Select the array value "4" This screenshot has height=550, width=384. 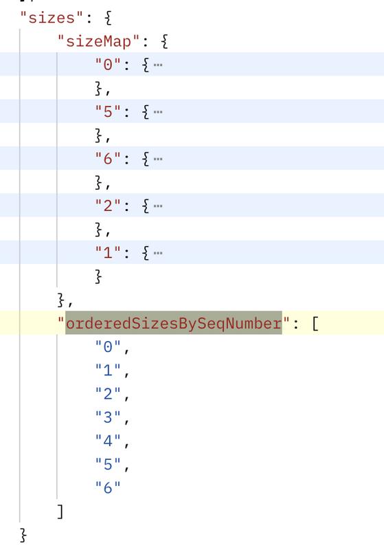point(108,441)
